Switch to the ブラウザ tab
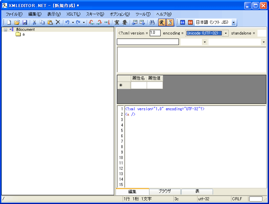The width and height of the screenshot is (269, 204). tap(165, 191)
